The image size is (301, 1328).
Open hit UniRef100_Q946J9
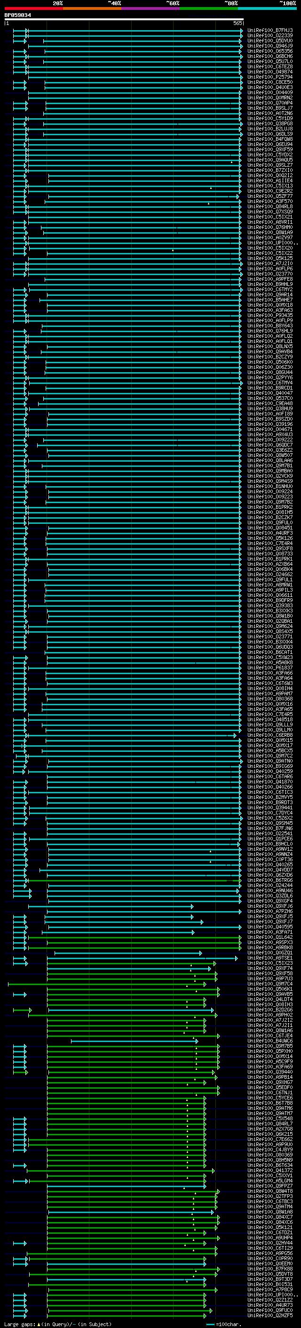[270, 46]
